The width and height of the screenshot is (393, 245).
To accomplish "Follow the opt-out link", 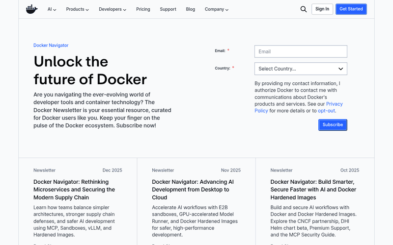I will (x=326, y=111).
